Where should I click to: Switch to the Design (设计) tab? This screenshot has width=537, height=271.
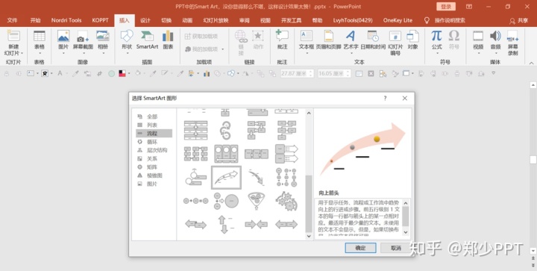(145, 20)
